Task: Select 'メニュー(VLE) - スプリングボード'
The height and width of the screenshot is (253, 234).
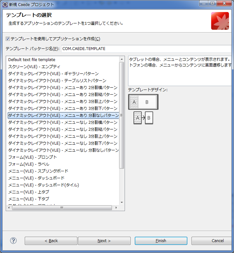Action: click(x=64, y=171)
